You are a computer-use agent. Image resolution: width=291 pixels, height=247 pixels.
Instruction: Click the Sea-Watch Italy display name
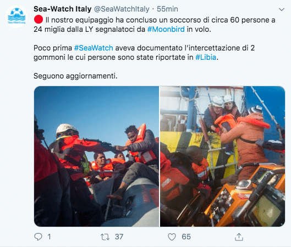tap(63, 9)
